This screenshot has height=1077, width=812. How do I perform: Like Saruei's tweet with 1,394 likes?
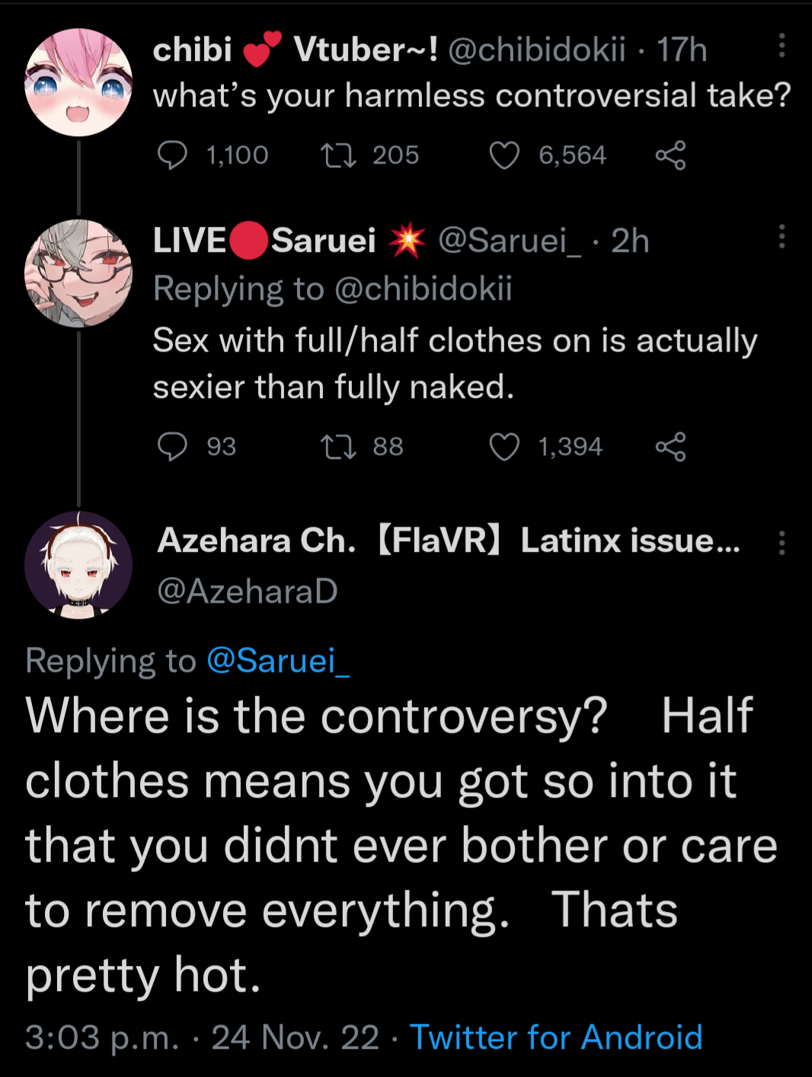click(x=504, y=447)
